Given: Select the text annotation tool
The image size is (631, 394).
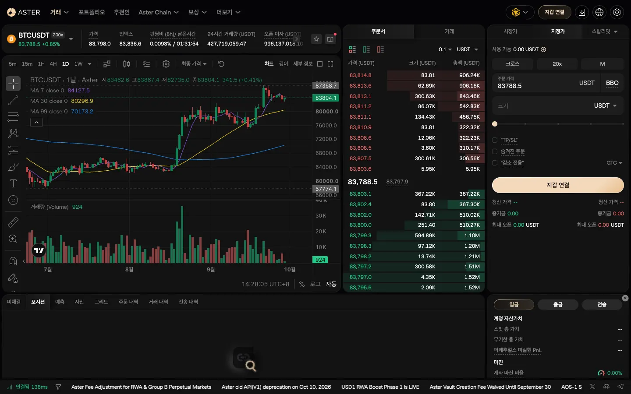Looking at the screenshot, I should [13, 183].
